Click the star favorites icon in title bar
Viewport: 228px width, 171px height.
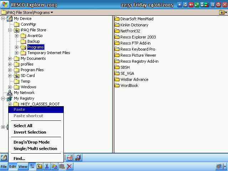pos(180,5)
